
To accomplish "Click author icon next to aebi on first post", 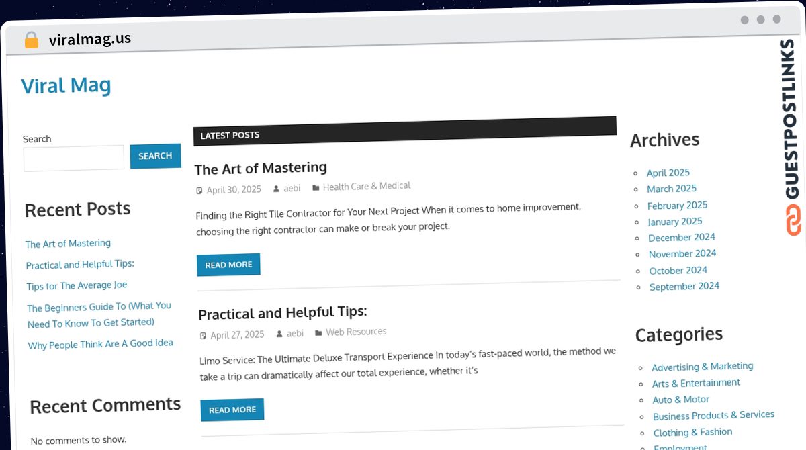I will coord(276,189).
